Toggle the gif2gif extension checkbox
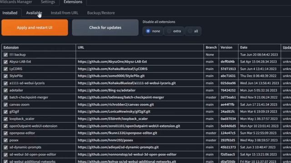Image resolution: width=291 pixels, height=163 pixels. click(5, 112)
